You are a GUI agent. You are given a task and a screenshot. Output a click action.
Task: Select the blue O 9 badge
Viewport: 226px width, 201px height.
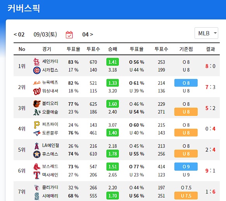click(x=186, y=166)
